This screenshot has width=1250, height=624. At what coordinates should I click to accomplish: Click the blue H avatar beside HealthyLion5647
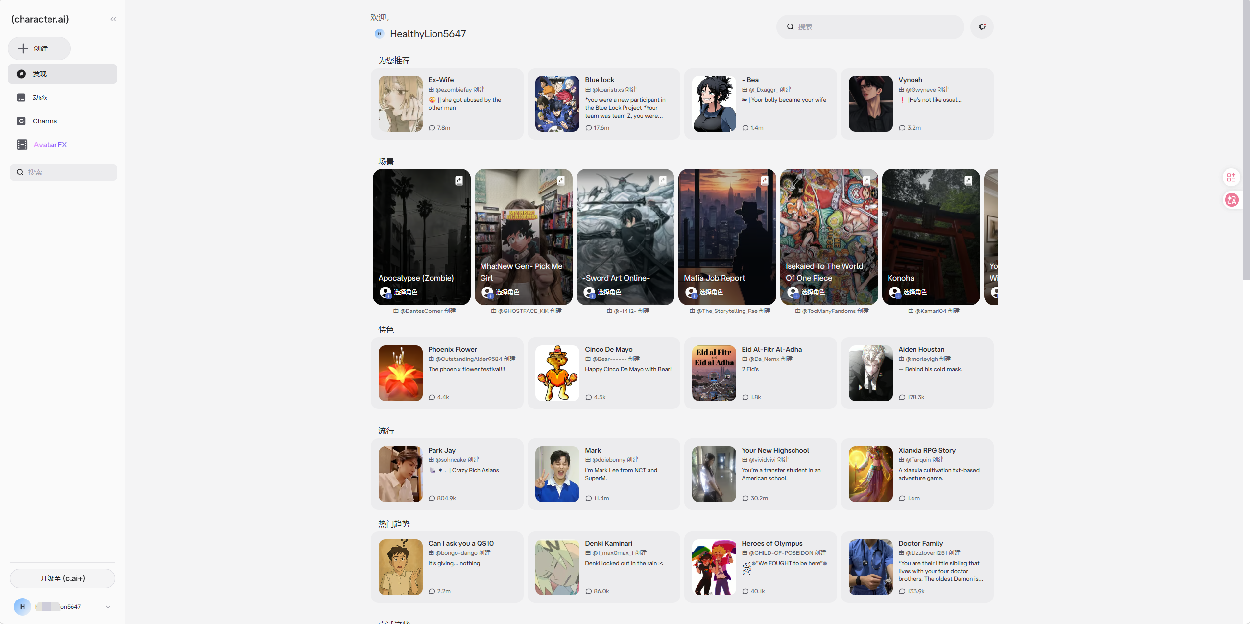379,34
